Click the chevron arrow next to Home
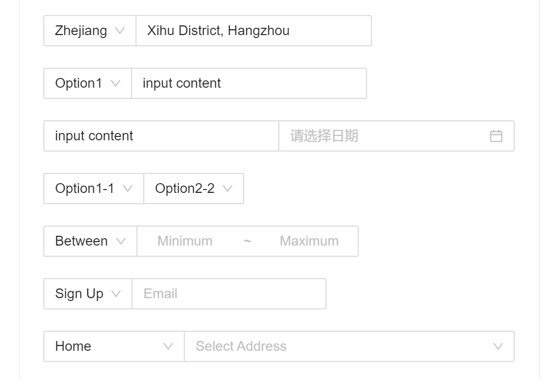543x380 pixels. pos(168,346)
